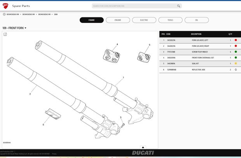241x158 pixels.
Task: Select the FORK LEG ASSY, LEFT description
Action: pos(200,40)
